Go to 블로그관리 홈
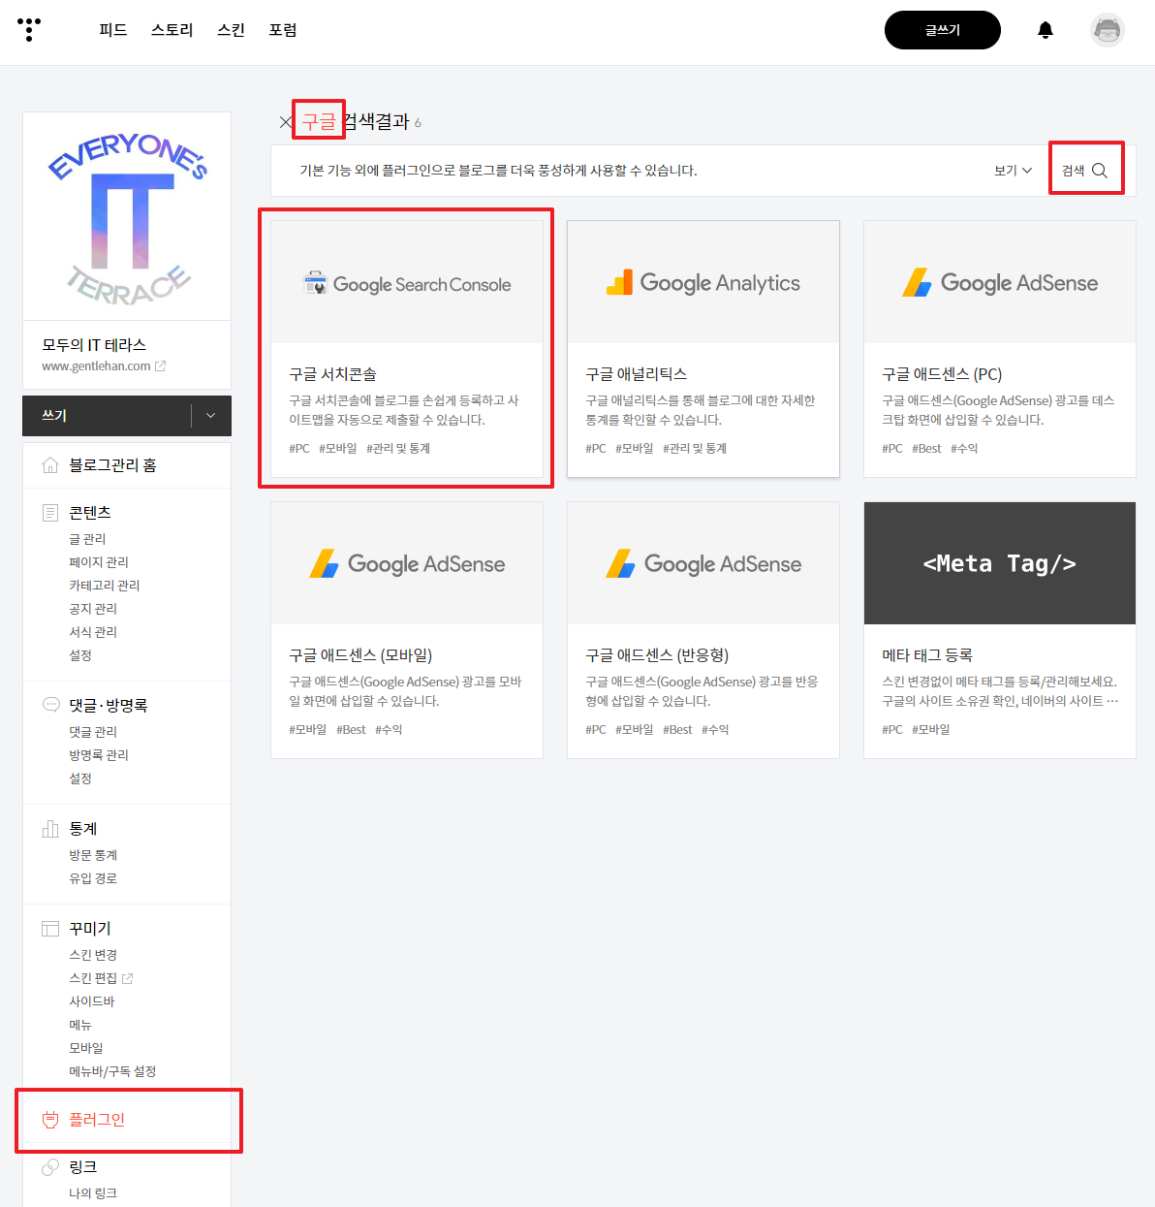The width and height of the screenshot is (1155, 1207). click(112, 465)
